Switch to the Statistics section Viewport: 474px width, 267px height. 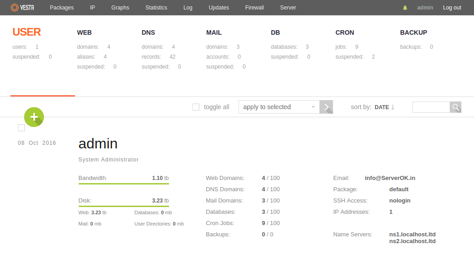156,7
